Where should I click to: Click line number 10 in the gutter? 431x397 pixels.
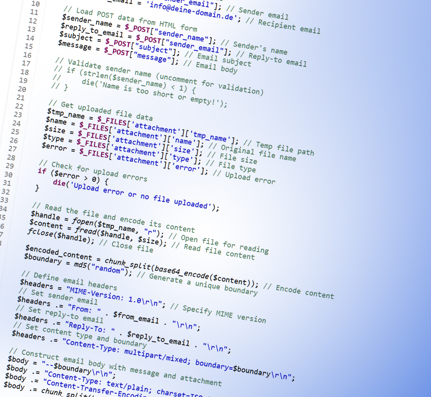[36, 4]
